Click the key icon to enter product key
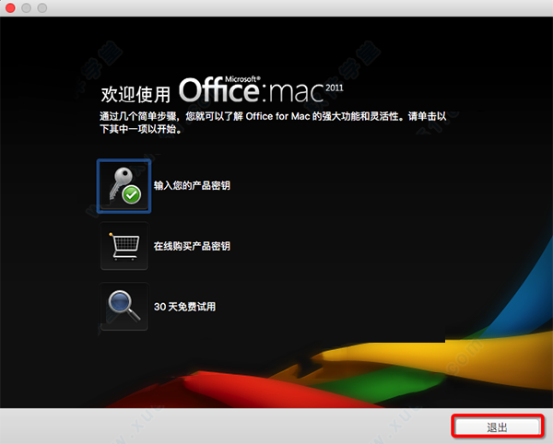The image size is (553, 444). click(124, 186)
